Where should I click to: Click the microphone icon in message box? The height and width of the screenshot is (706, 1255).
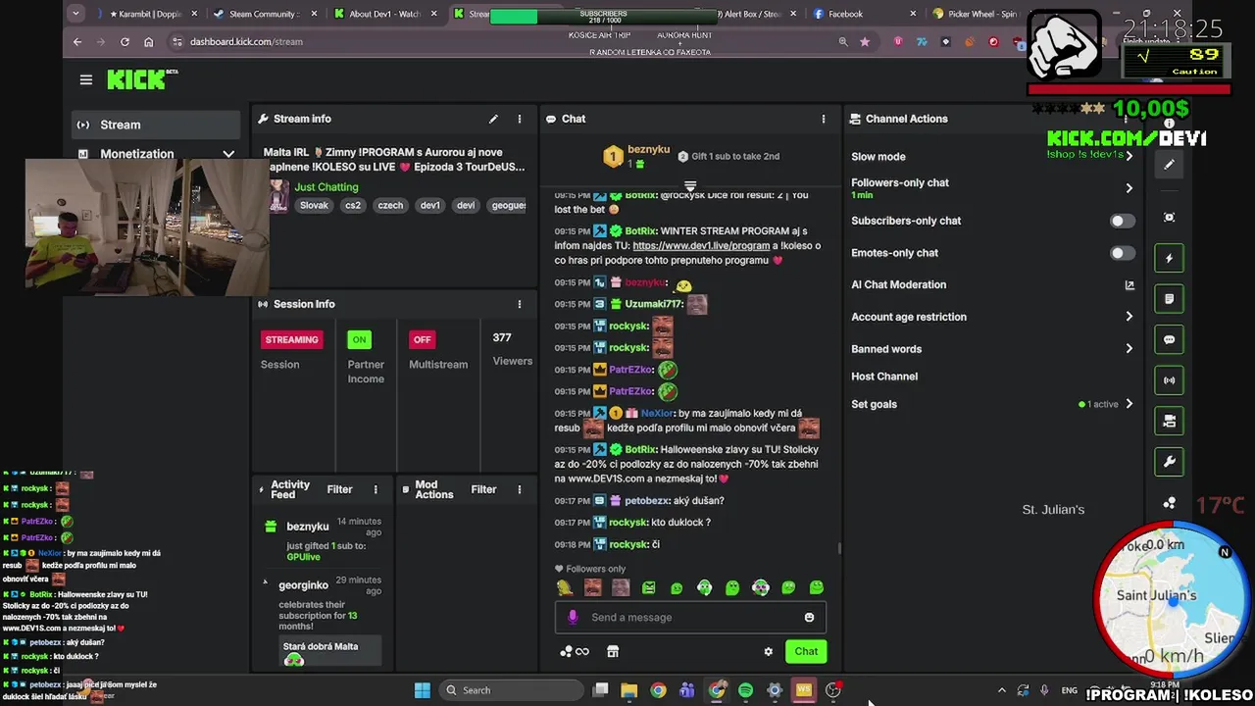click(573, 617)
